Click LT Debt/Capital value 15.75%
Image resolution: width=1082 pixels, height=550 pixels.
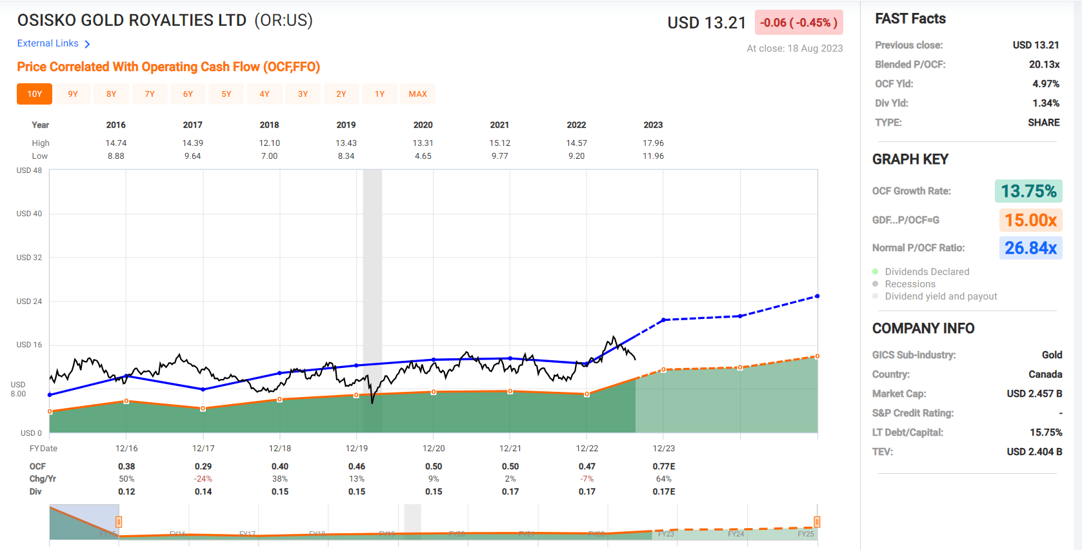1046,433
